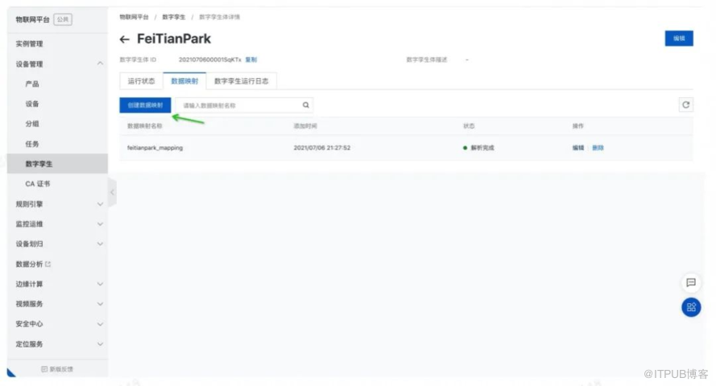Image resolution: width=716 pixels, height=386 pixels.
Task: Click the 2021/07/06 21:27:52 timestamp
Action: 322,148
